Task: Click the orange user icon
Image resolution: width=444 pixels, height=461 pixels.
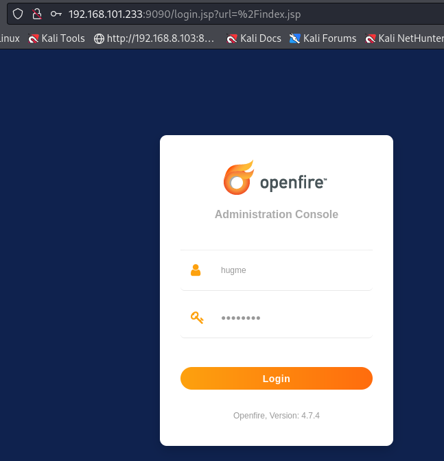Action: [196, 270]
